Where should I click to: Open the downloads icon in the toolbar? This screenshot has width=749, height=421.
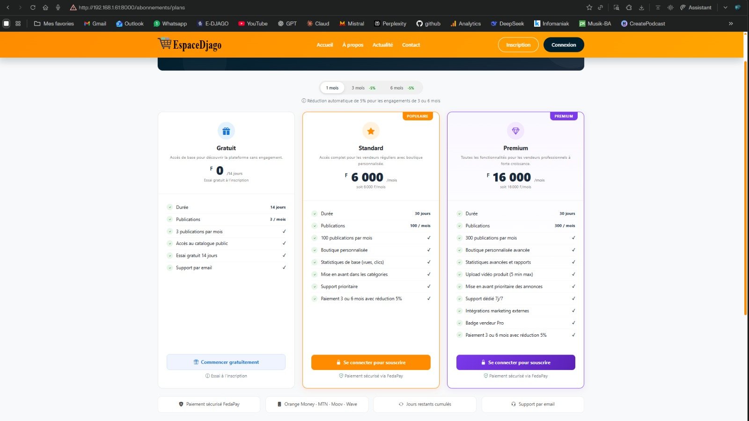coord(641,7)
